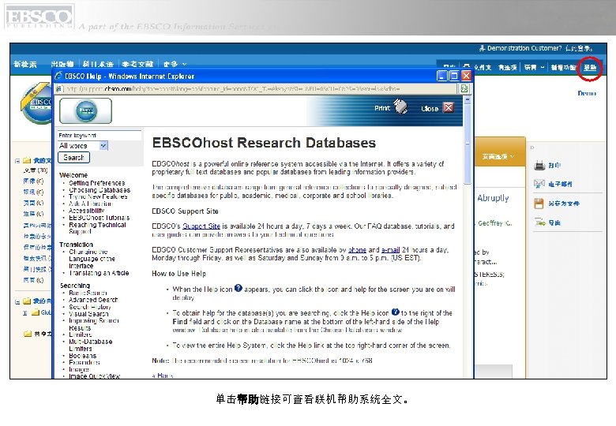Click the EBSCOhost logo button in help window
The image size is (616, 426).
pyautogui.click(x=85, y=110)
